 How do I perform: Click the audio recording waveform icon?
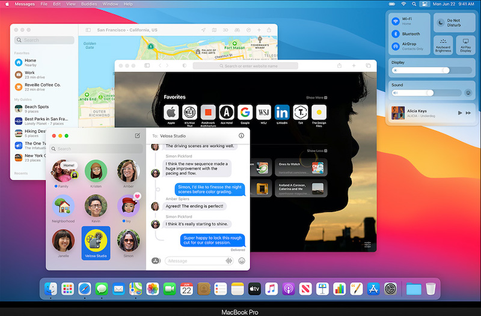pos(228,261)
